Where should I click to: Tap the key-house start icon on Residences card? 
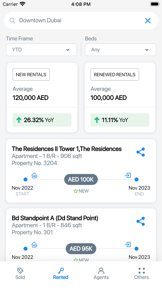(x=34, y=176)
